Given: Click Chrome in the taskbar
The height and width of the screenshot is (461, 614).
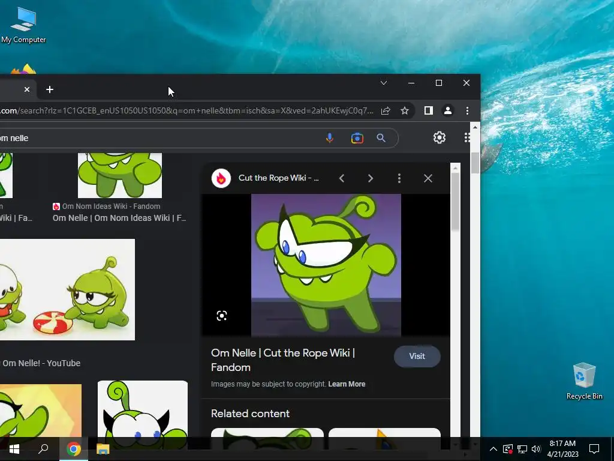Looking at the screenshot, I should click(x=73, y=449).
